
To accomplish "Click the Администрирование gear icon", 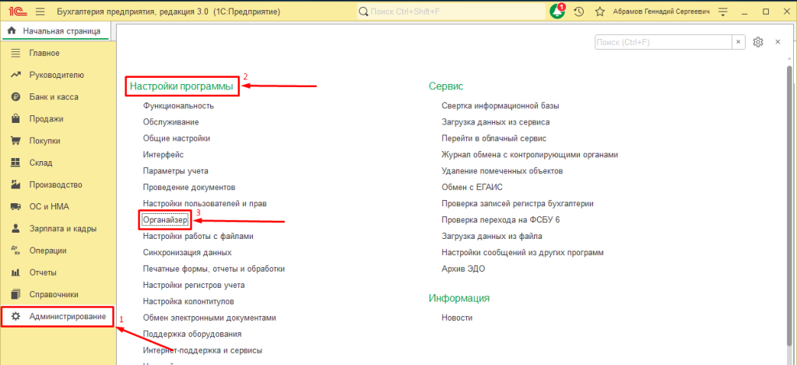I will [x=16, y=316].
